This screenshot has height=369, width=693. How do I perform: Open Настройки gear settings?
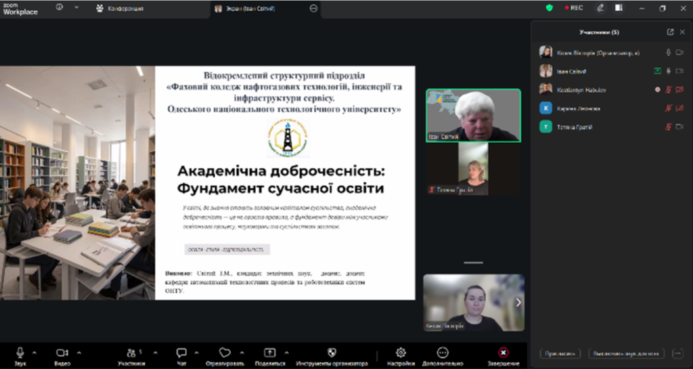[x=401, y=356]
